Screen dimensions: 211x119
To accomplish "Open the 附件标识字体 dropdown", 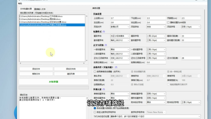I will point(156,102).
